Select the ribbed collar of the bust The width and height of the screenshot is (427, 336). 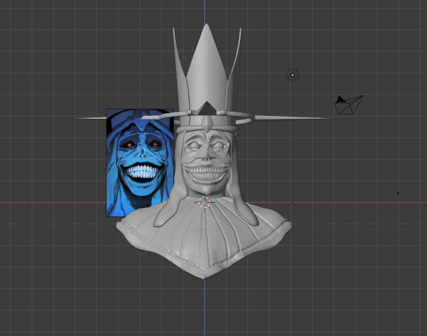(x=204, y=237)
